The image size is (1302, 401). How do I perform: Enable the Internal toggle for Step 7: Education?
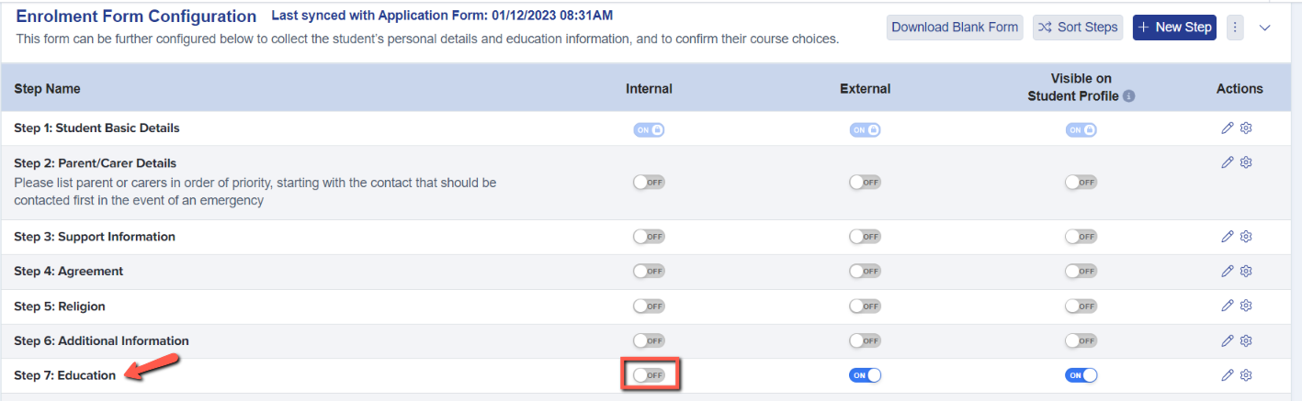tap(649, 375)
